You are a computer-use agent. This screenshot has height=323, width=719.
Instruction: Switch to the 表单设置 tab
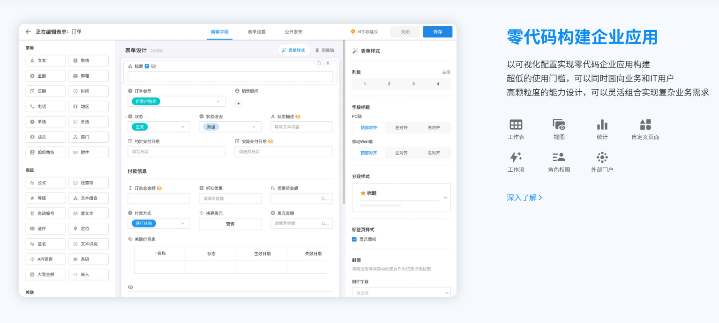256,32
